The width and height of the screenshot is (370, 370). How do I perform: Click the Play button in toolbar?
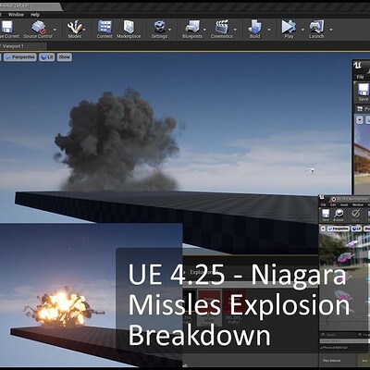pos(289,27)
